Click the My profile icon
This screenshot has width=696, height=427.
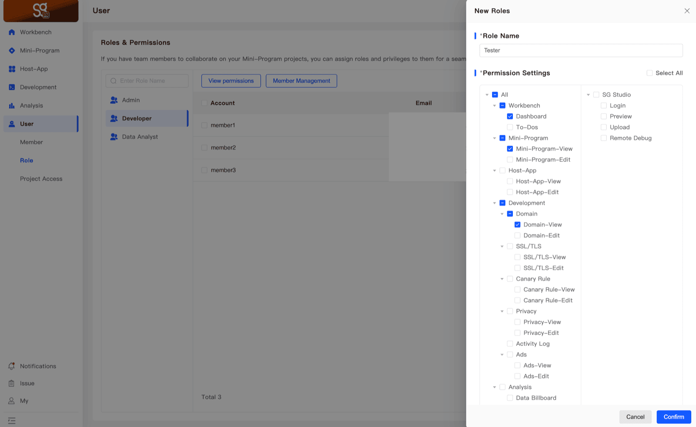[12, 400]
